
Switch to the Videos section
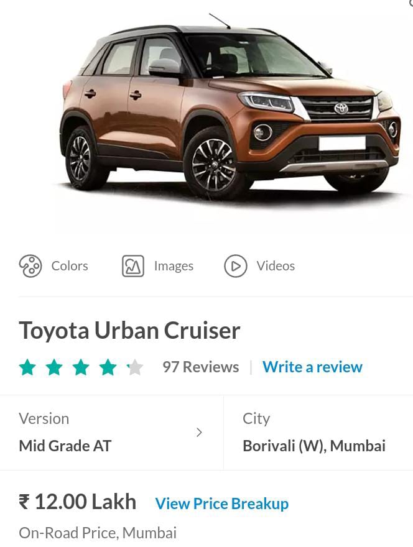tap(276, 266)
